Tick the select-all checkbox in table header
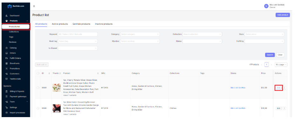Viewport: 295px width, 119px height. click(38, 73)
